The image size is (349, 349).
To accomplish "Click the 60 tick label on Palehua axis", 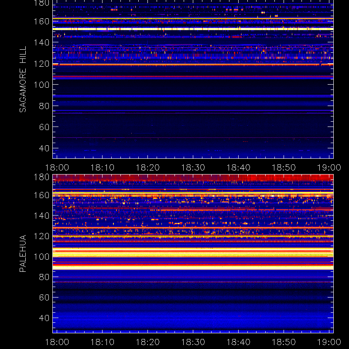I will (x=44, y=298).
